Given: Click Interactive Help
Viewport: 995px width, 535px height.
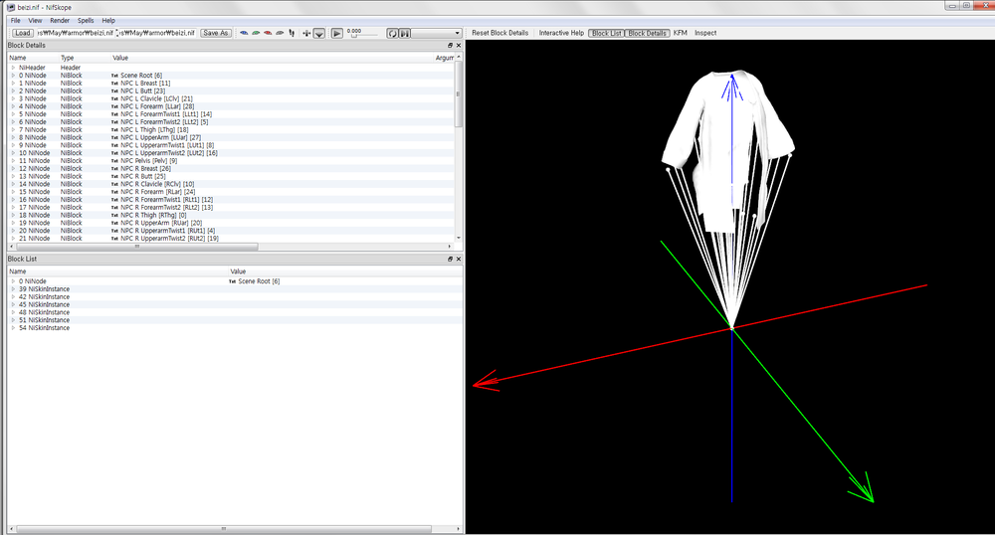Looking at the screenshot, I should (561, 33).
